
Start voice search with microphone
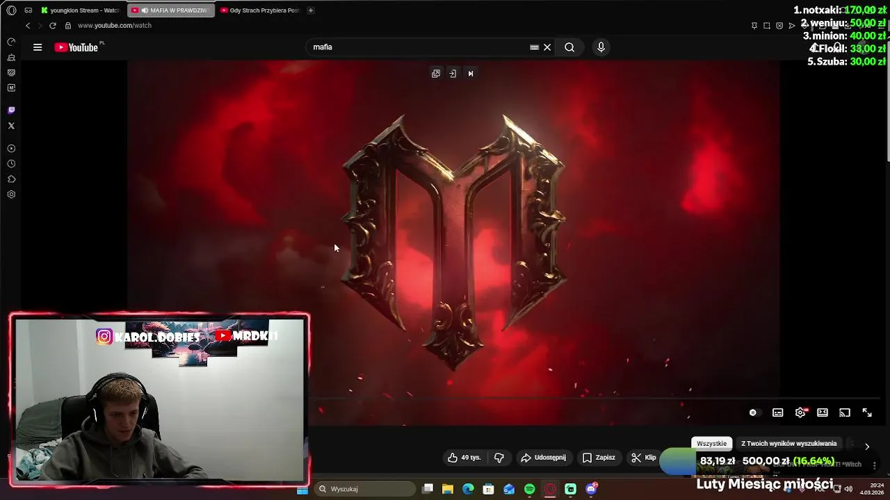pos(601,47)
